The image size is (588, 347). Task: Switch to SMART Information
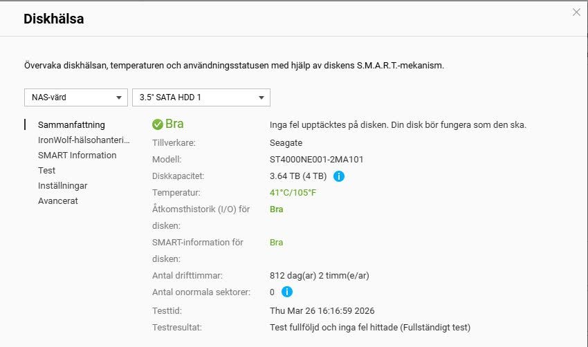77,156
